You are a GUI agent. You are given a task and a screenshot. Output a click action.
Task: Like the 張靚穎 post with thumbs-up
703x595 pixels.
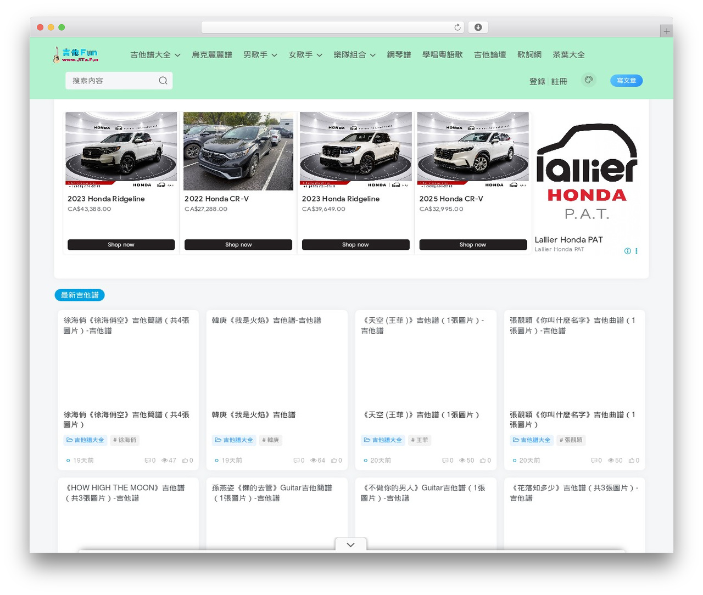(632, 461)
